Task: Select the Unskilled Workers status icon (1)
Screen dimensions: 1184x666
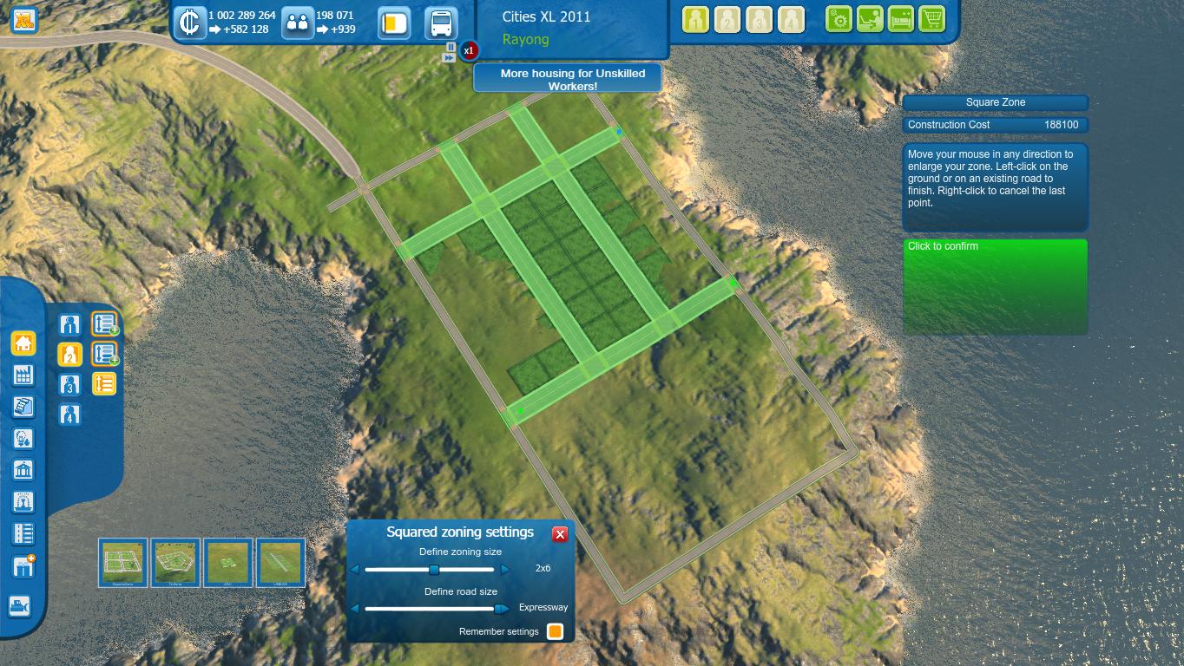Action: coord(695,19)
